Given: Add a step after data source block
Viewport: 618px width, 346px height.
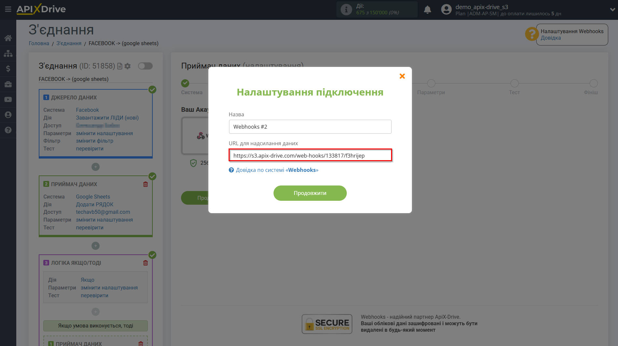Looking at the screenshot, I should [95, 167].
